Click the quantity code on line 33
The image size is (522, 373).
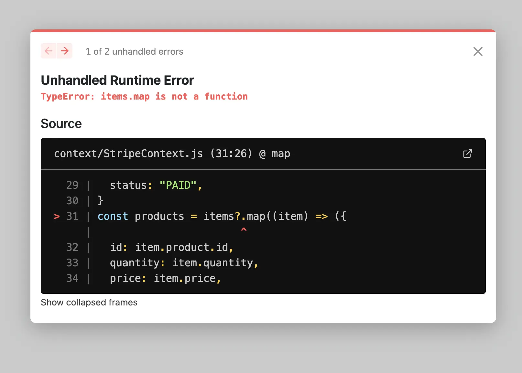pyautogui.click(x=134, y=263)
